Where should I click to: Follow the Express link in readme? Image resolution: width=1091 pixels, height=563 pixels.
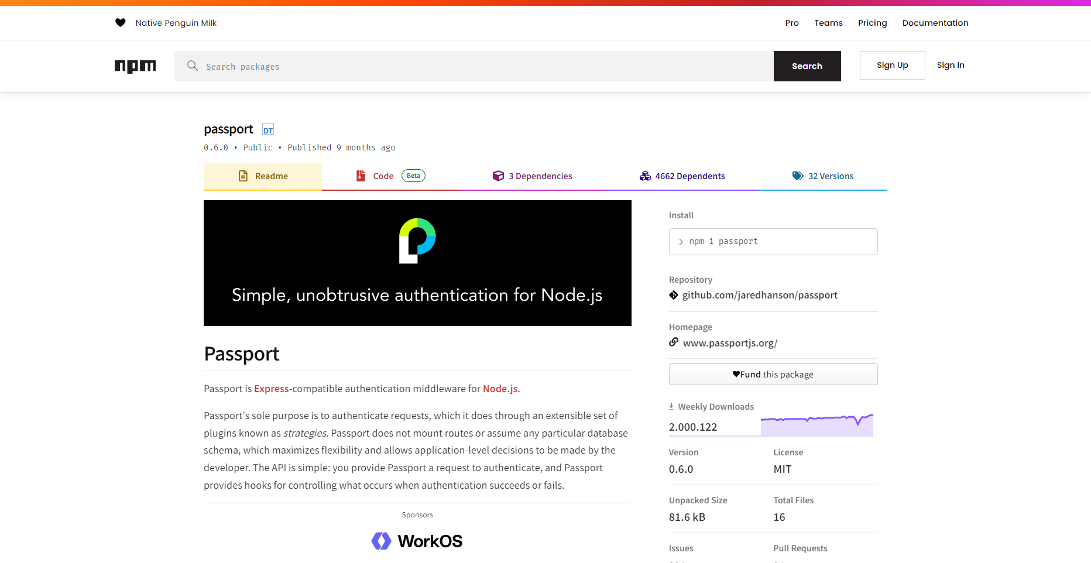click(272, 389)
